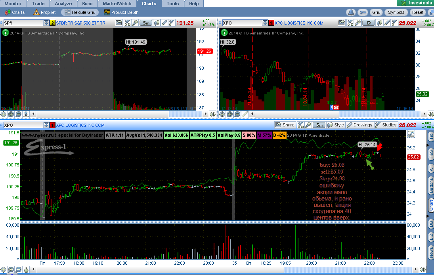This screenshot has width=434, height=275.
Task: Click the quick studies flask icon in SPY header
Action: point(127,23)
